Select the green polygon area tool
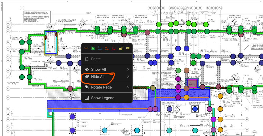 tap(93, 48)
